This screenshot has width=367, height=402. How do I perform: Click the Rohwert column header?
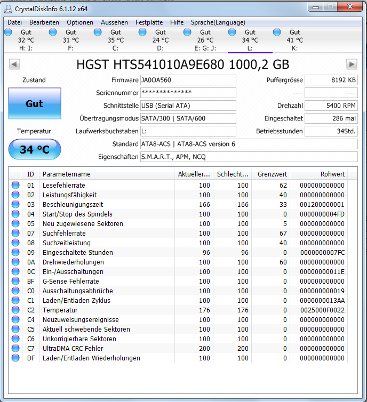click(319, 174)
